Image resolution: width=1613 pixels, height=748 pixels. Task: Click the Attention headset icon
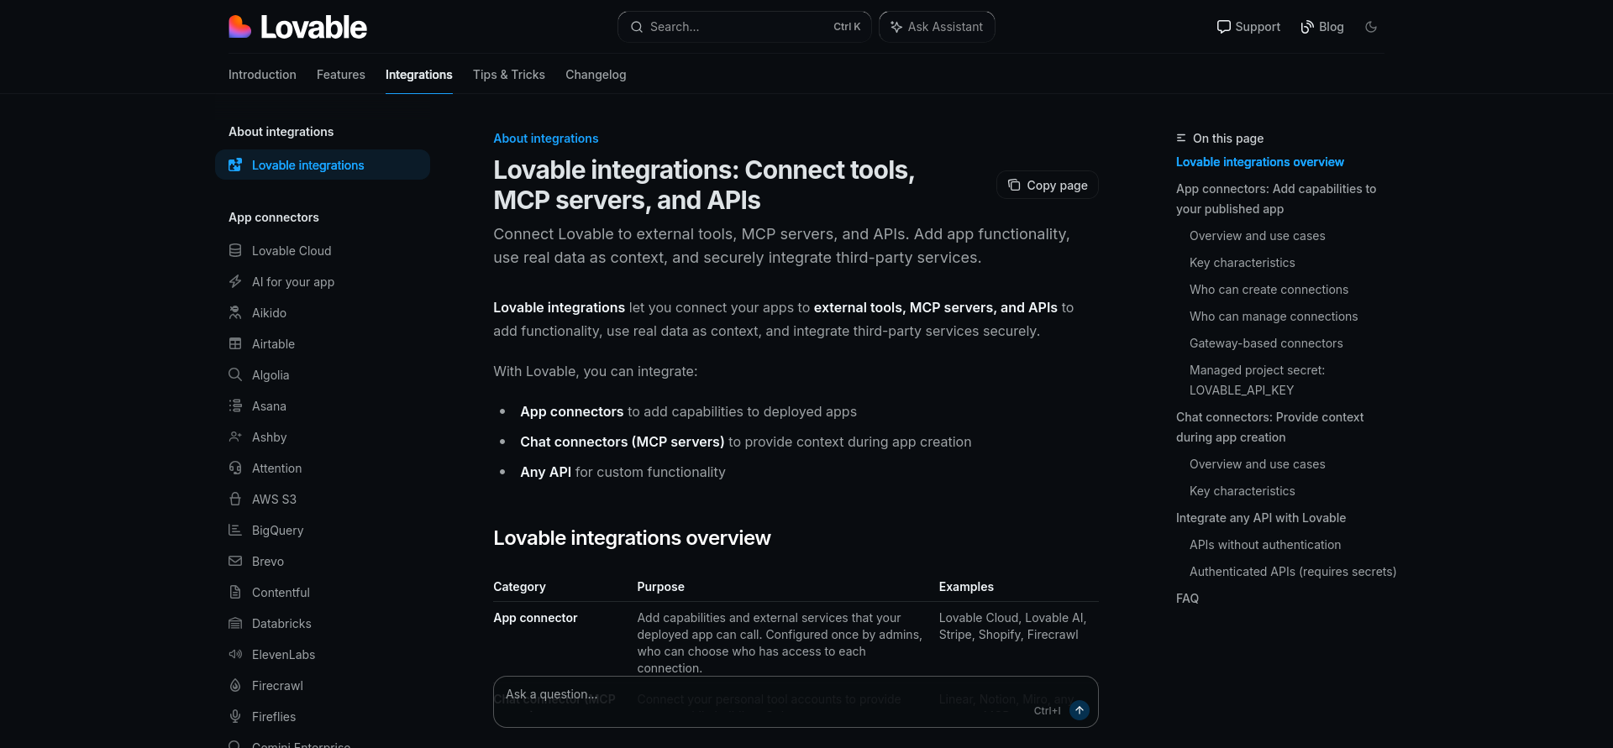click(x=235, y=468)
